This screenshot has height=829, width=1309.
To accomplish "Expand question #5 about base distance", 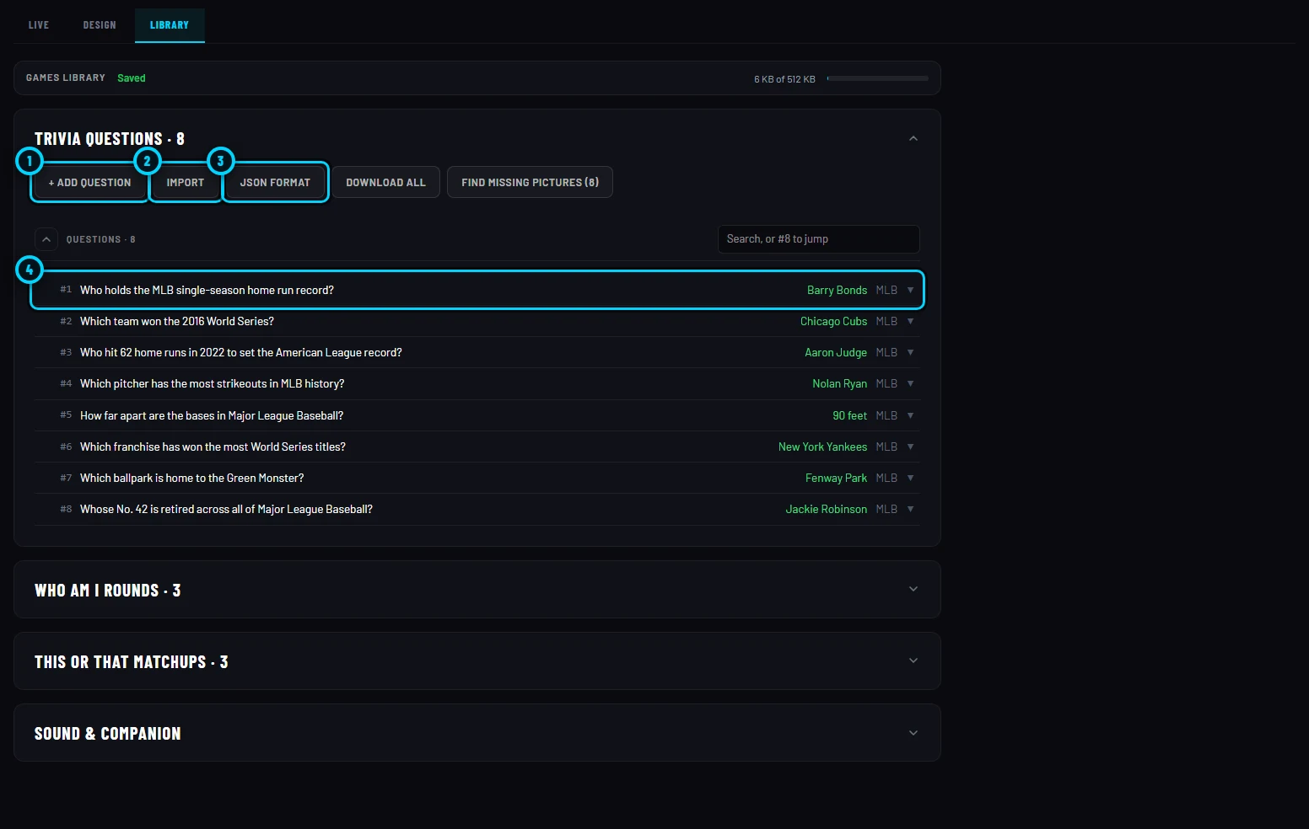I will click(x=911, y=416).
